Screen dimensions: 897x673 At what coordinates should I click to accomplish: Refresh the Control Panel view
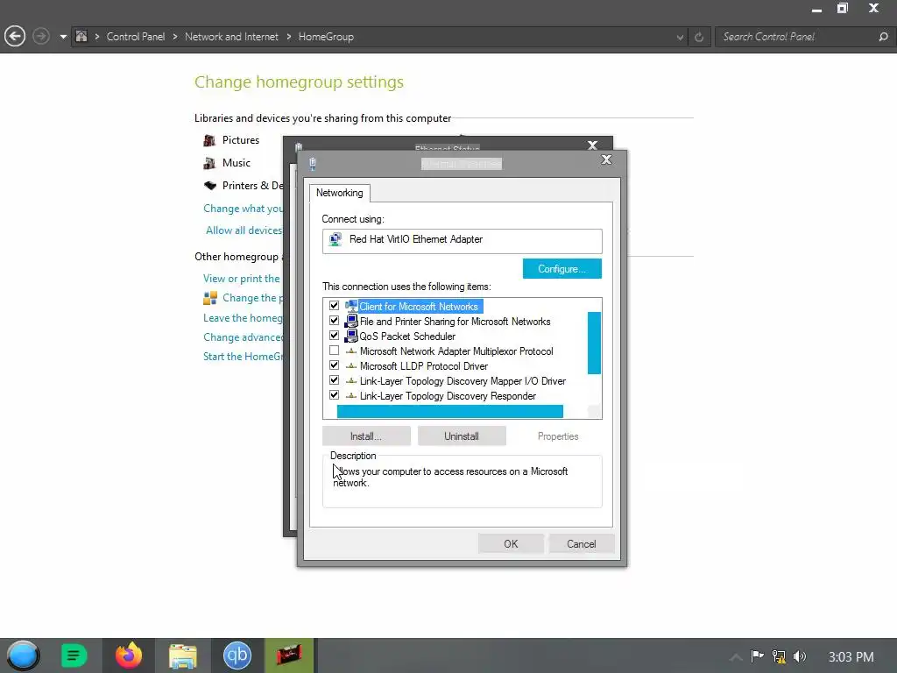(x=699, y=37)
